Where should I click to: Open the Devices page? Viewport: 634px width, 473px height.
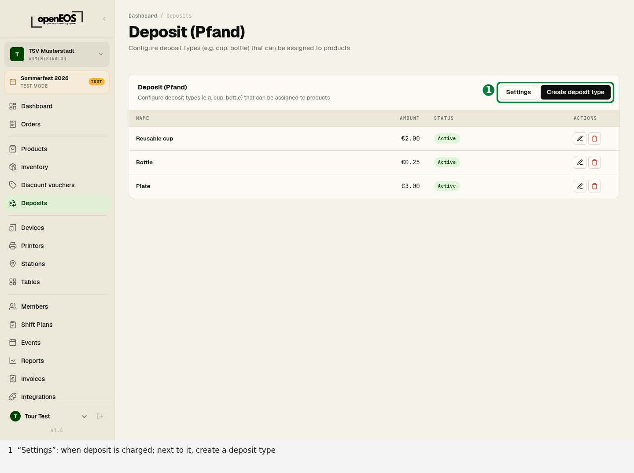(57, 228)
